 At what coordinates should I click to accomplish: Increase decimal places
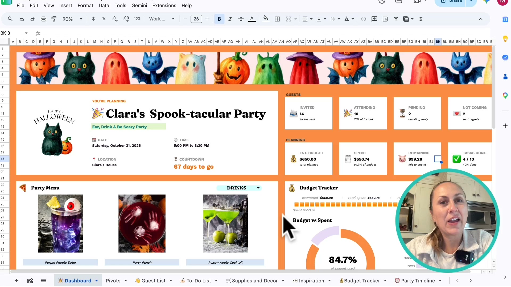click(x=126, y=19)
